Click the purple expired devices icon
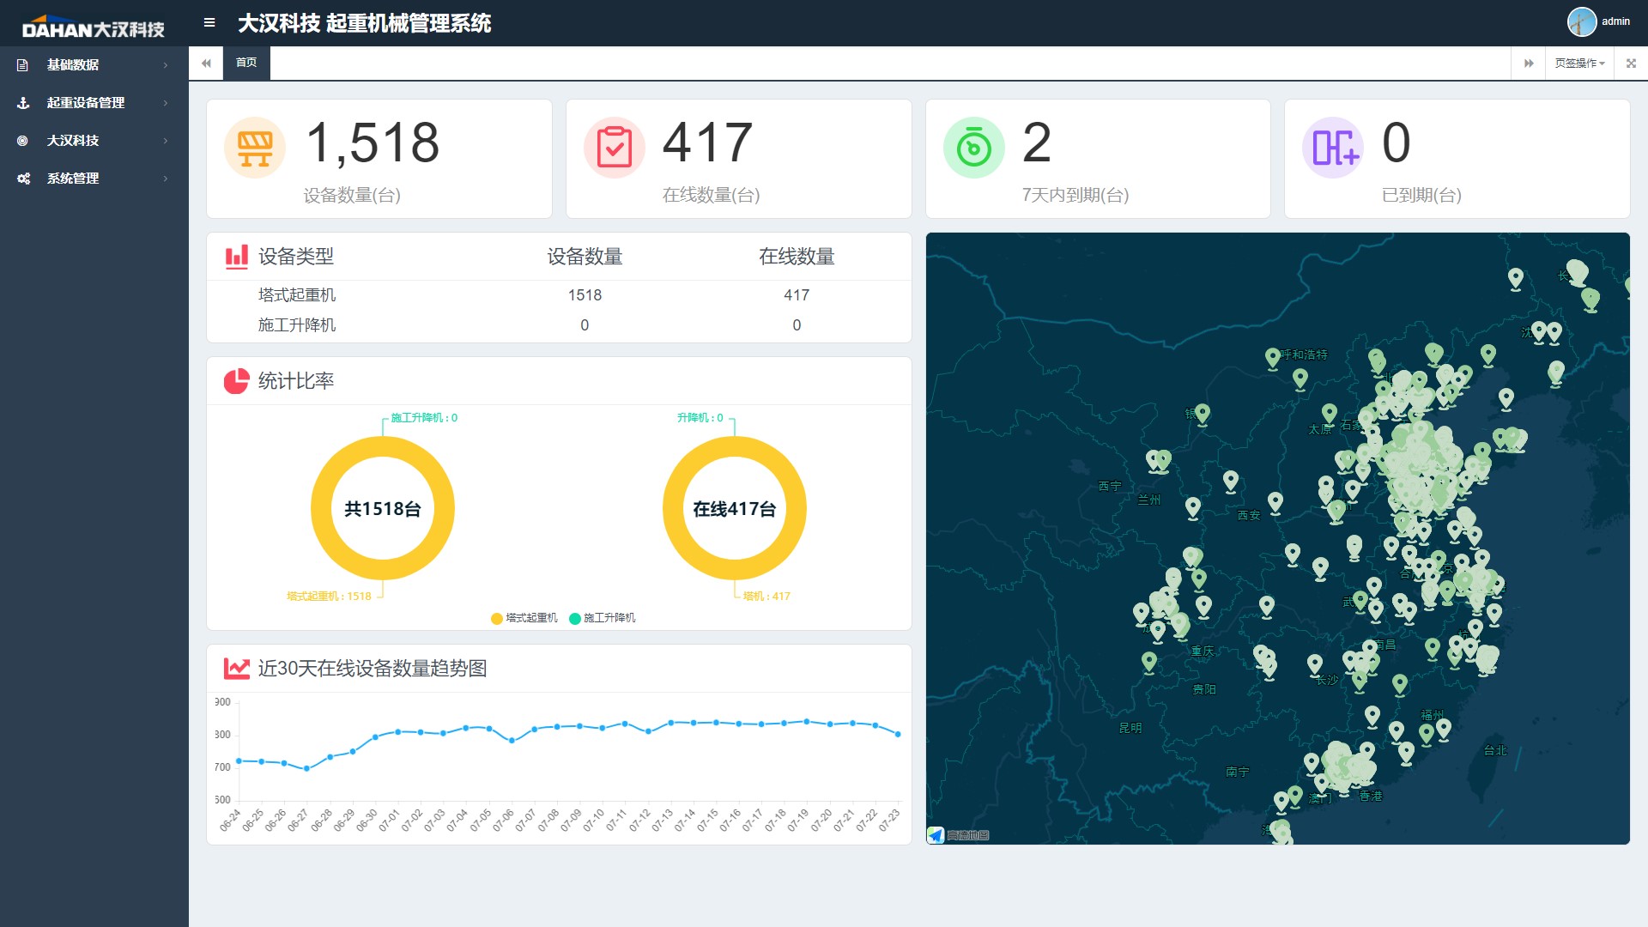1648x927 pixels. tap(1333, 148)
